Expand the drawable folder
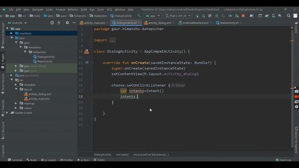This screenshot has height=168, width=299. pyautogui.click(x=16, y=84)
